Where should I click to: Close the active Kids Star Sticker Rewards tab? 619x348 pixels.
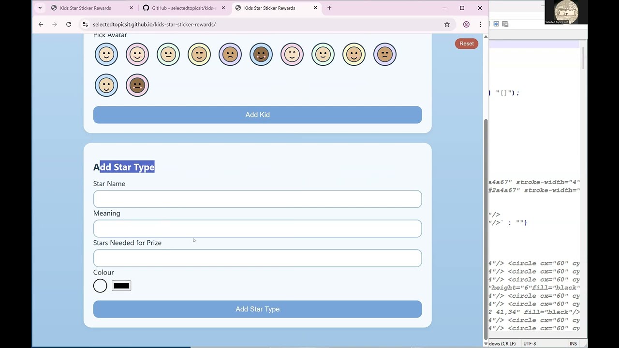(x=315, y=8)
